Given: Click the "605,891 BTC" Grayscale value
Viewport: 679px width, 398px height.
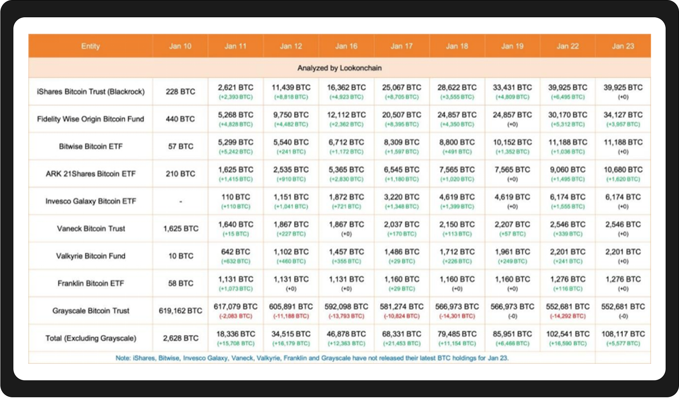Looking at the screenshot, I should click(x=291, y=307).
